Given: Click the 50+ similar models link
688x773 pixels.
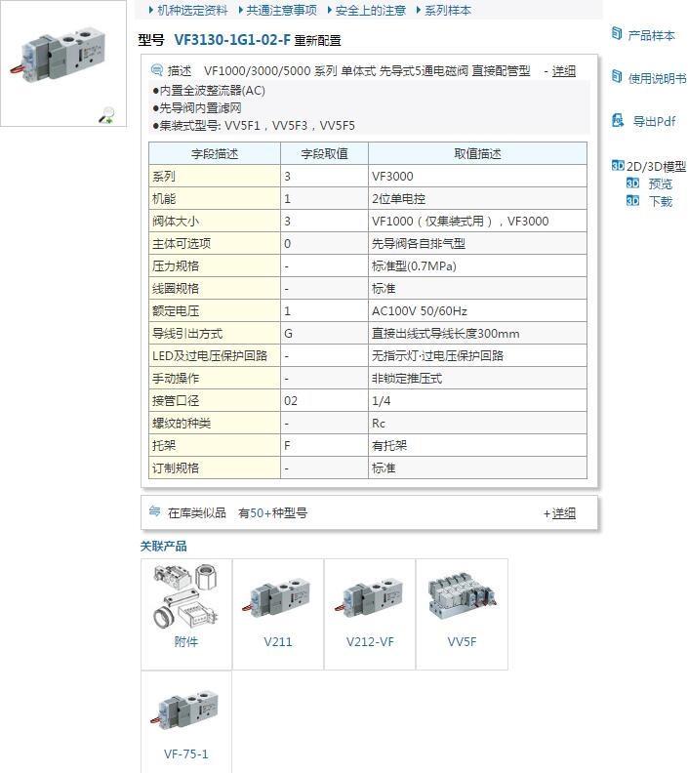Looking at the screenshot, I should [x=260, y=513].
